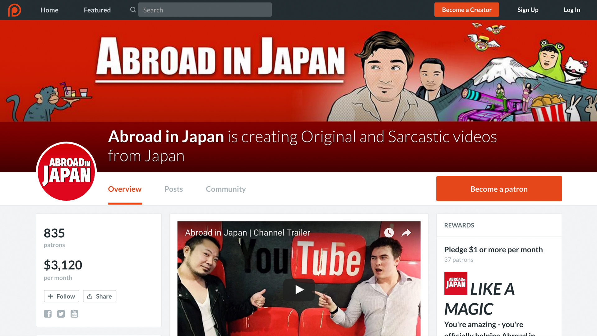
Task: Switch to the Posts tab
Action: [174, 189]
